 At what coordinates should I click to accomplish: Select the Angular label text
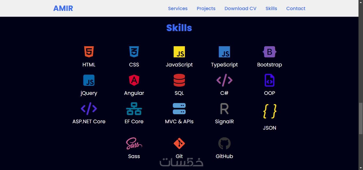click(134, 93)
